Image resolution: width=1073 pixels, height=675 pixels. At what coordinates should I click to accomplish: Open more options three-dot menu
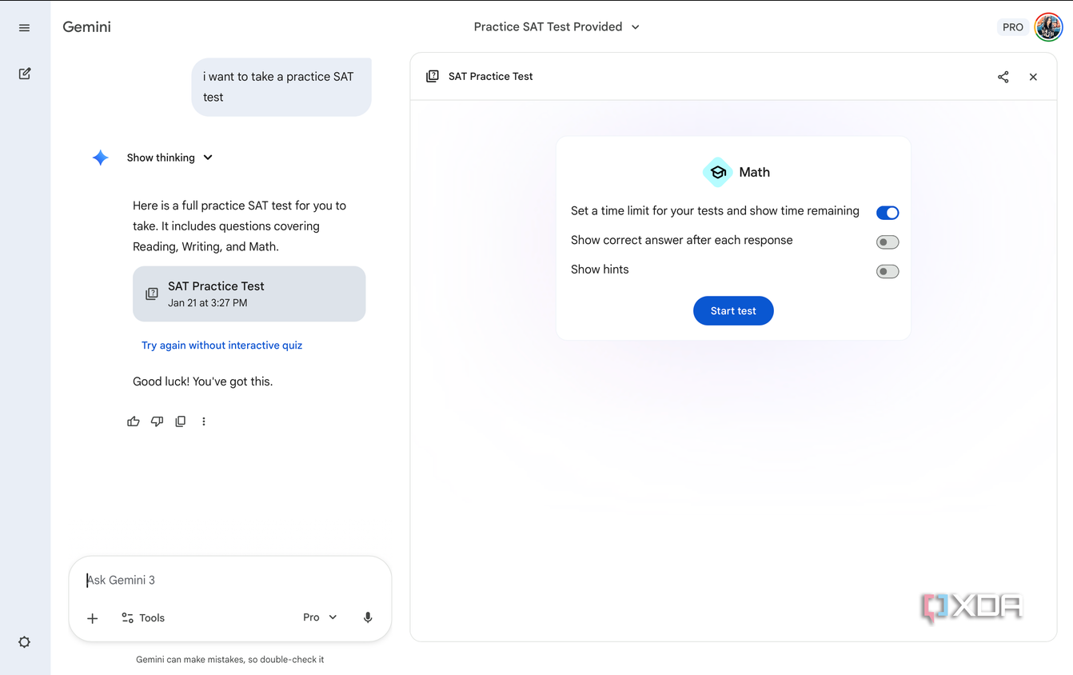pos(204,421)
